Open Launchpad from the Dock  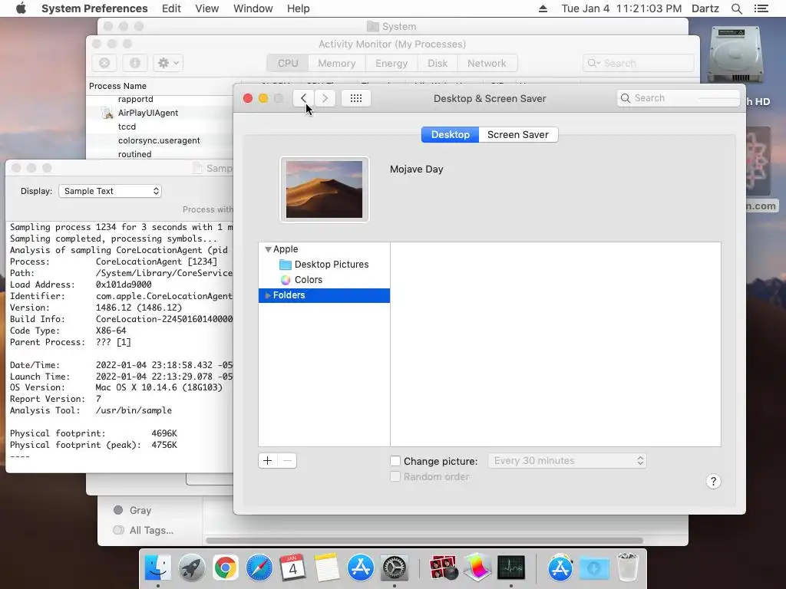point(191,568)
